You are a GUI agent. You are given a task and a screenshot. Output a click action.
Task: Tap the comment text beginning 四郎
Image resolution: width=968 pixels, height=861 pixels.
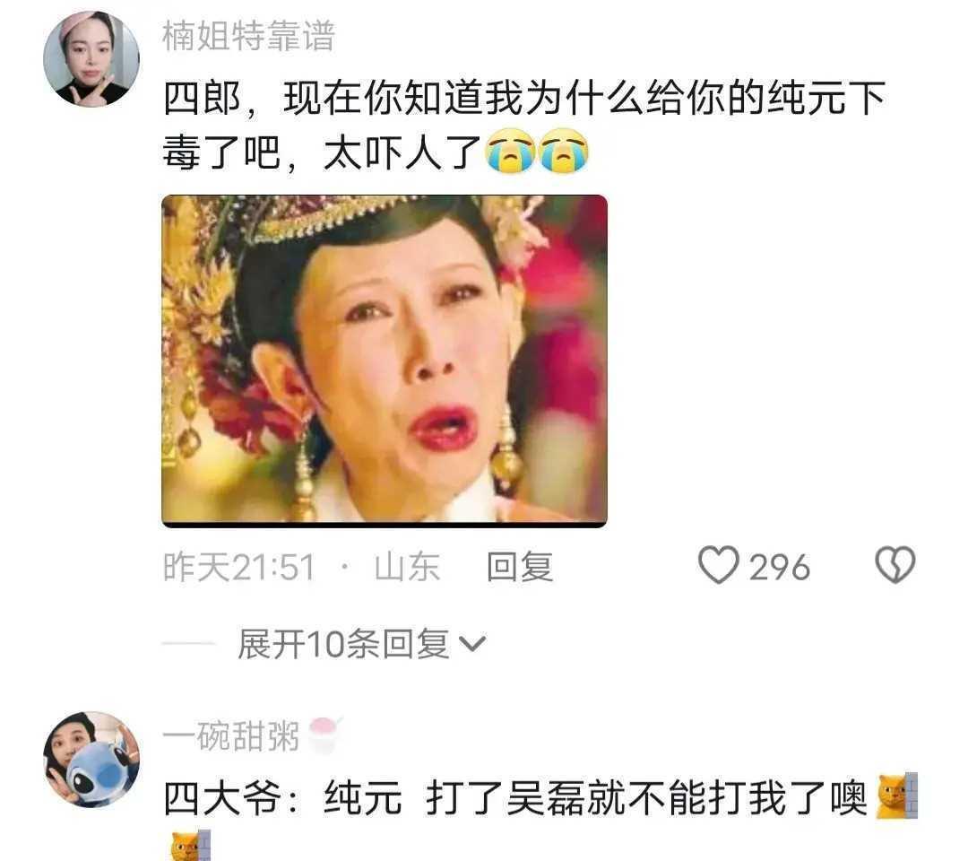524,125
